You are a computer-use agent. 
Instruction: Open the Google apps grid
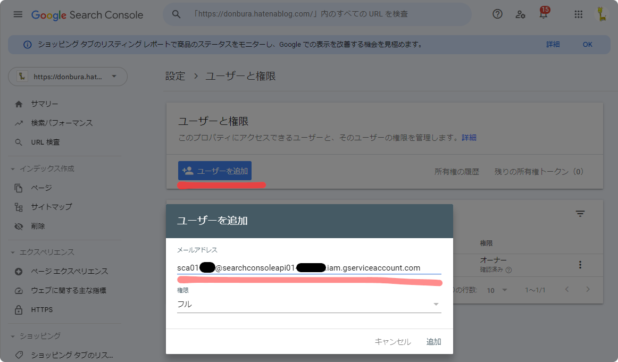click(578, 14)
